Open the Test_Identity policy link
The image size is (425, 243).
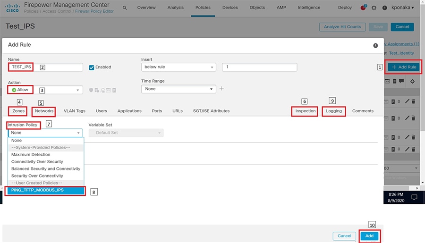401,53
